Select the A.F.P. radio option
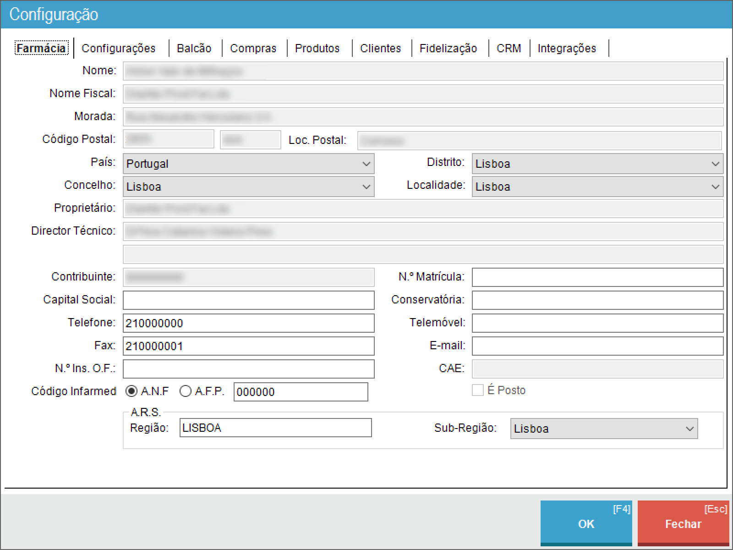Viewport: 733px width, 550px height. point(186,391)
